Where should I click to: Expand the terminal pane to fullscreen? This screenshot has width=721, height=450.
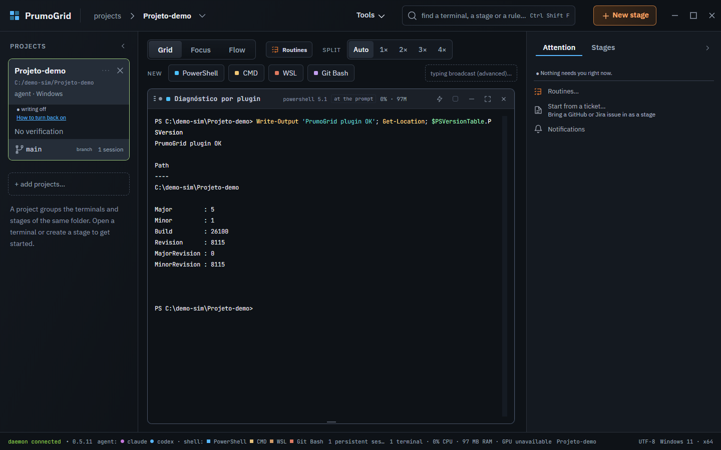(488, 99)
